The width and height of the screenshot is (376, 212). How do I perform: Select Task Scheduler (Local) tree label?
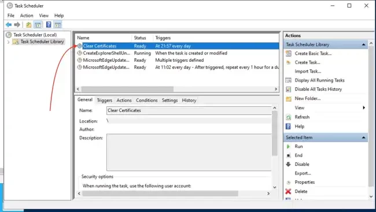click(x=35, y=35)
